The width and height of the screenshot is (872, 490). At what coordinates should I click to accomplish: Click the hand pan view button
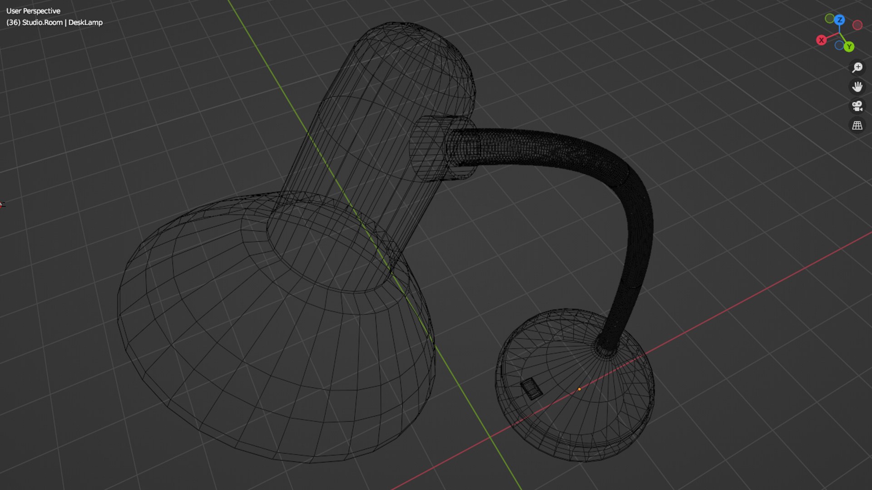point(857,87)
